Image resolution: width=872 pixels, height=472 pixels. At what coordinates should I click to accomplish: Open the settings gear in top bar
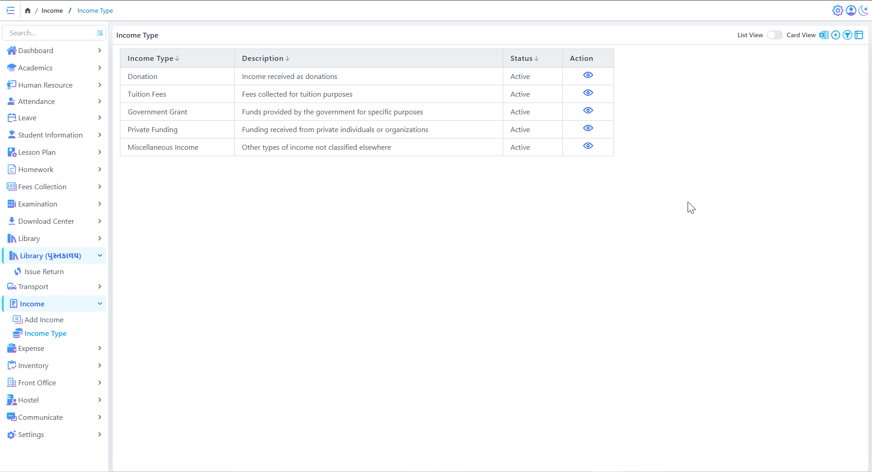pyautogui.click(x=837, y=10)
